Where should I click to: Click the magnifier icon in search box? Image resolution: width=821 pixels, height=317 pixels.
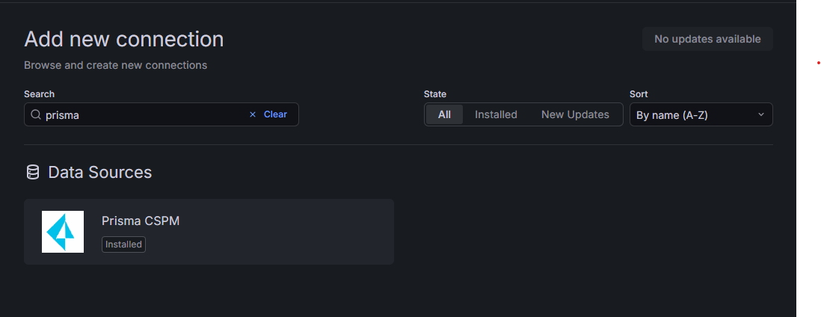(x=36, y=114)
